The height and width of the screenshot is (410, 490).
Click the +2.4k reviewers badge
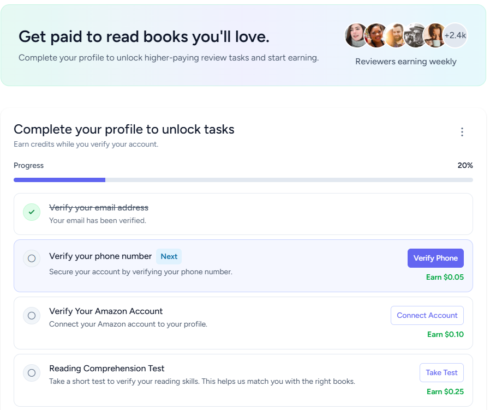pyautogui.click(x=455, y=35)
